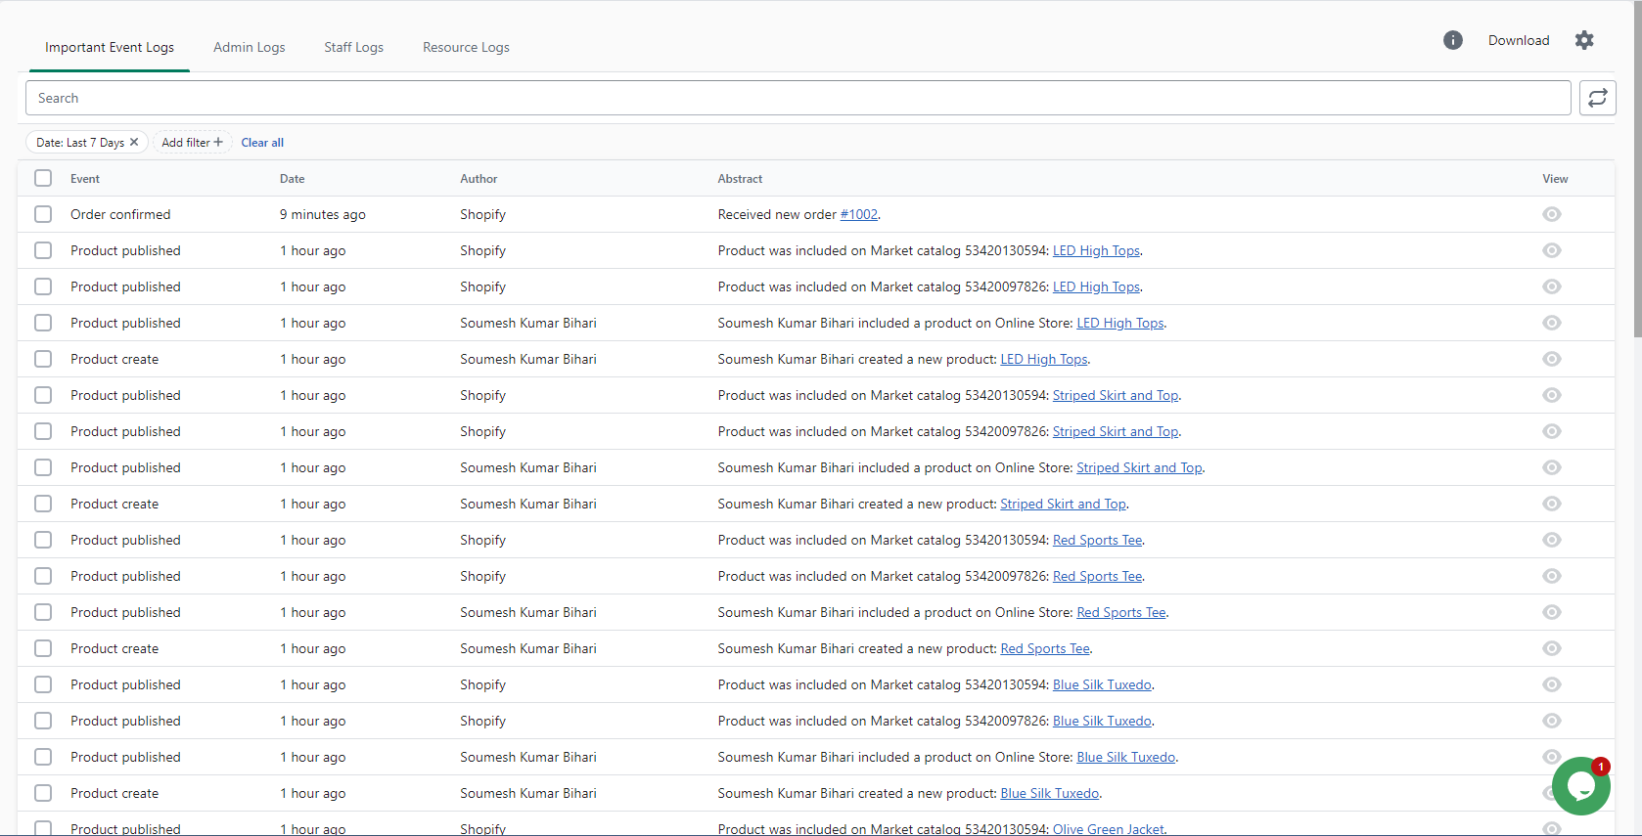This screenshot has width=1642, height=836.
Task: Switch to Staff Logs tab
Action: coord(354,47)
